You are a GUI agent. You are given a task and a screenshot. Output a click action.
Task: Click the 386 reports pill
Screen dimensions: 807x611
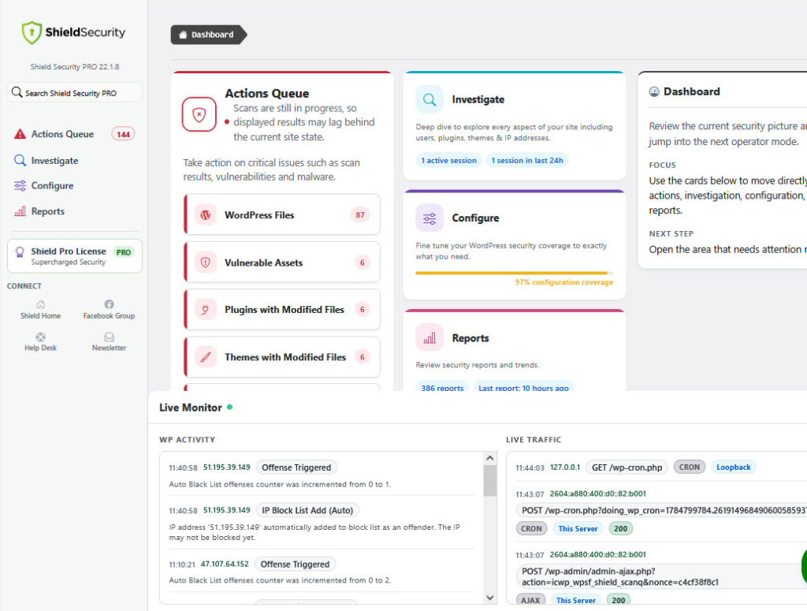point(442,387)
